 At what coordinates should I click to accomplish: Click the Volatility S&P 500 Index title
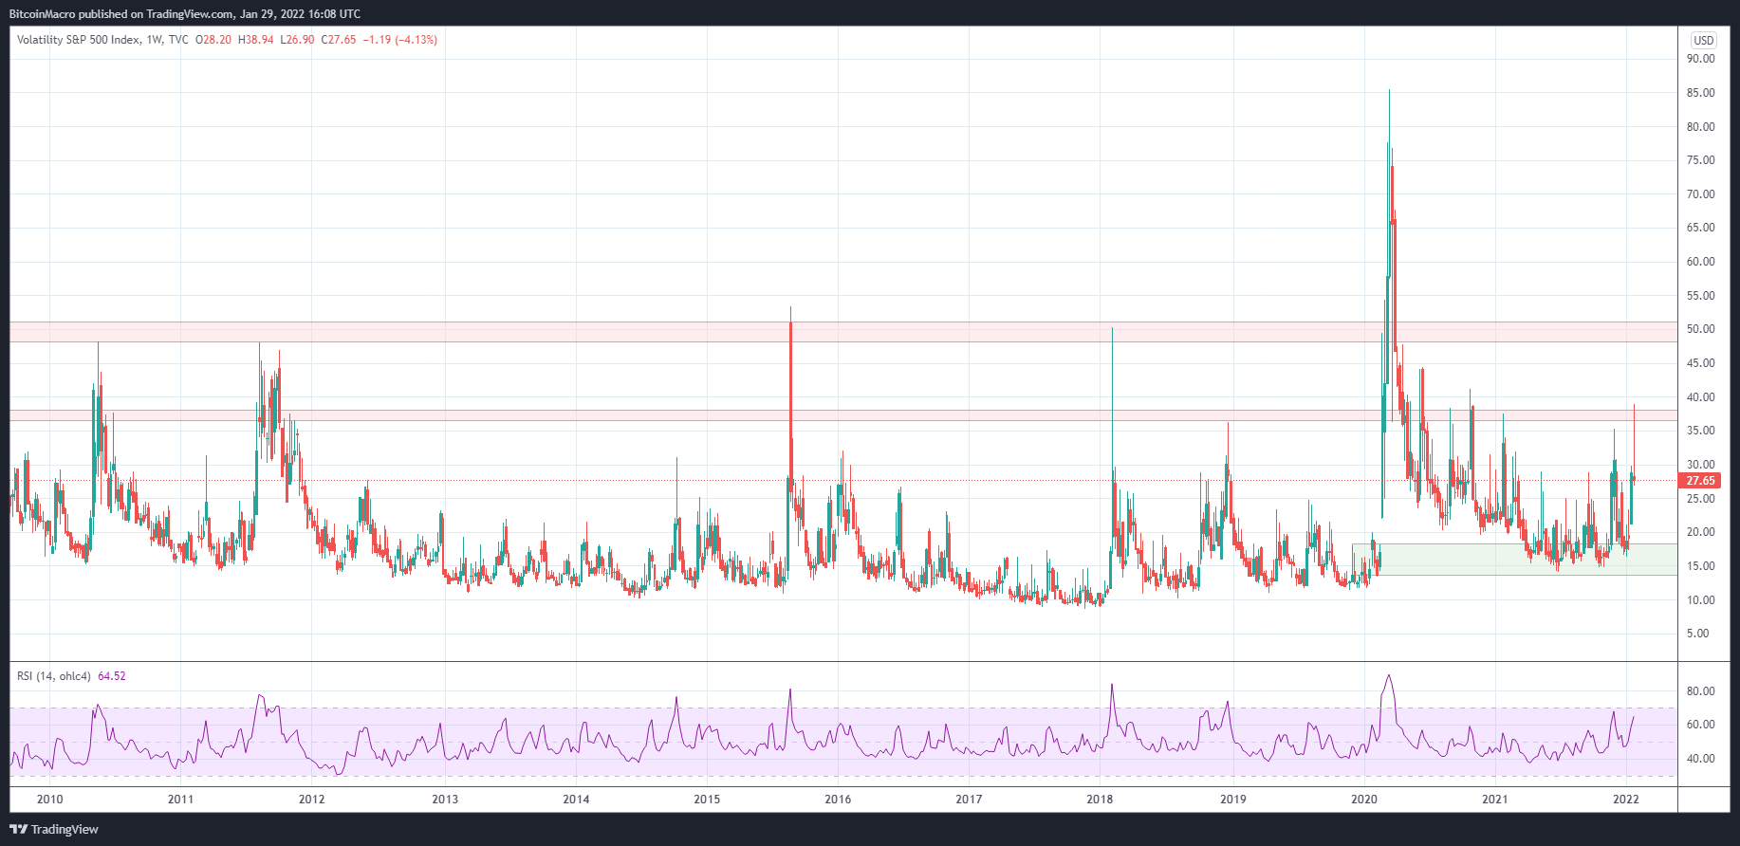tap(78, 40)
